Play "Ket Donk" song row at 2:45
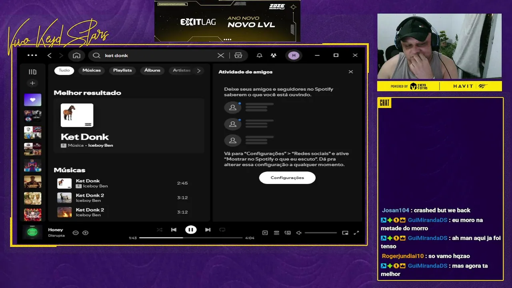512x288 pixels. pos(129,183)
